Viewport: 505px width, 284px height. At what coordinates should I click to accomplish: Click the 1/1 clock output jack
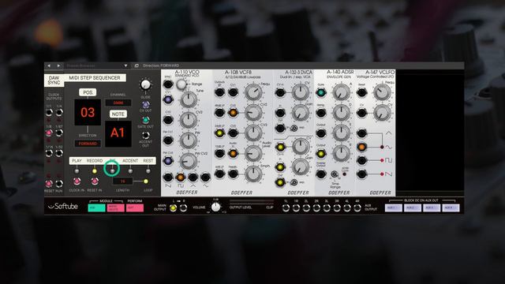point(49,112)
